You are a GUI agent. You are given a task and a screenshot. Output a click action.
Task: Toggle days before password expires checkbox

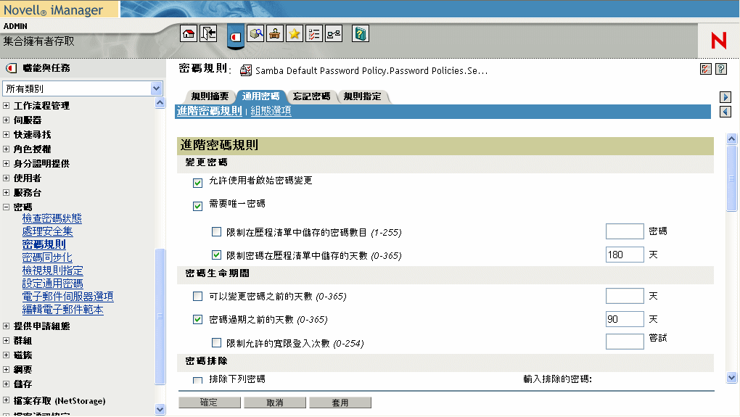(198, 319)
